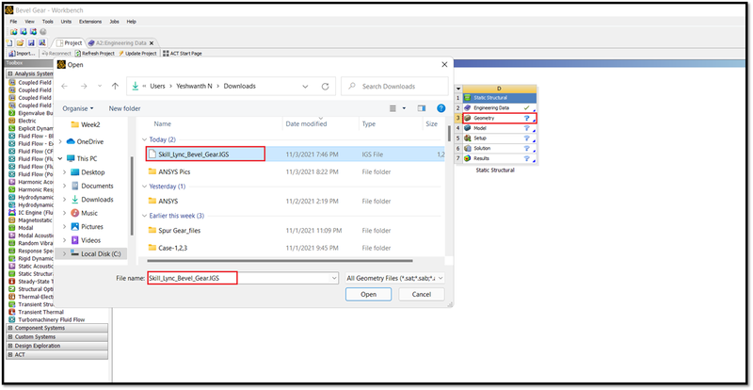Open the Units menu
This screenshot has width=753, height=390.
pyautogui.click(x=66, y=22)
